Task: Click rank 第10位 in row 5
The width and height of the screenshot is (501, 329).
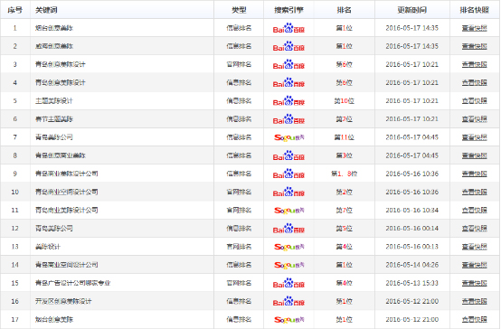Action: pyautogui.click(x=345, y=101)
